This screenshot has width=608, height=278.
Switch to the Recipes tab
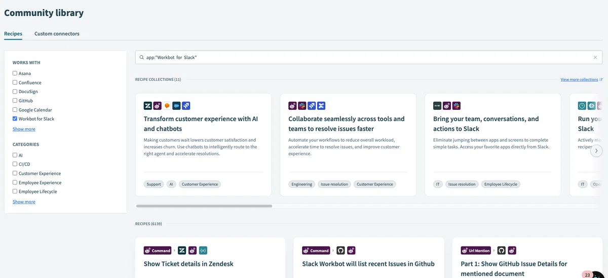pyautogui.click(x=13, y=34)
